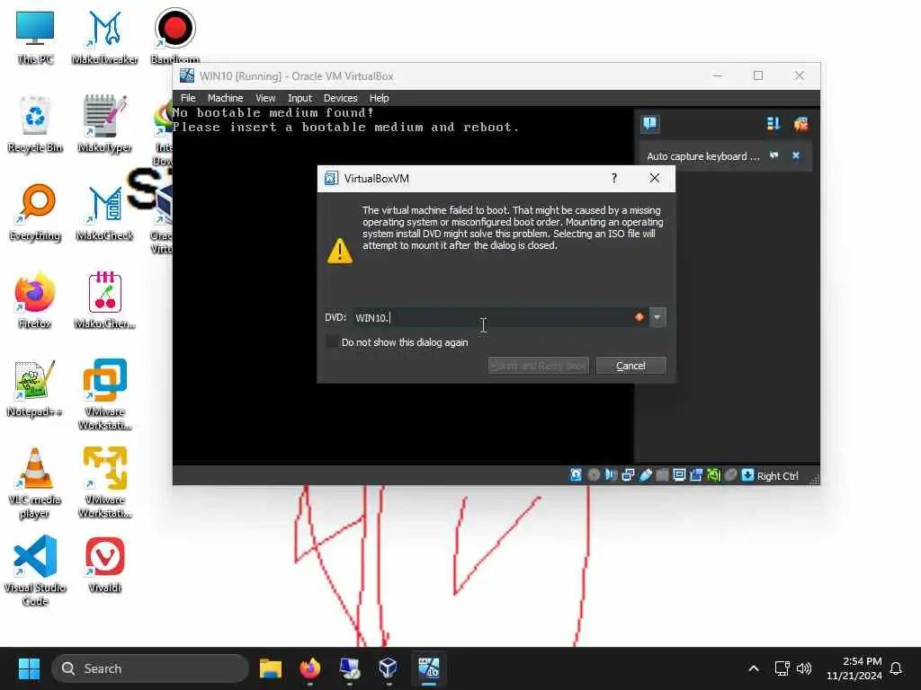Open the View menu
Image resolution: width=921 pixels, height=690 pixels.
[x=265, y=98]
